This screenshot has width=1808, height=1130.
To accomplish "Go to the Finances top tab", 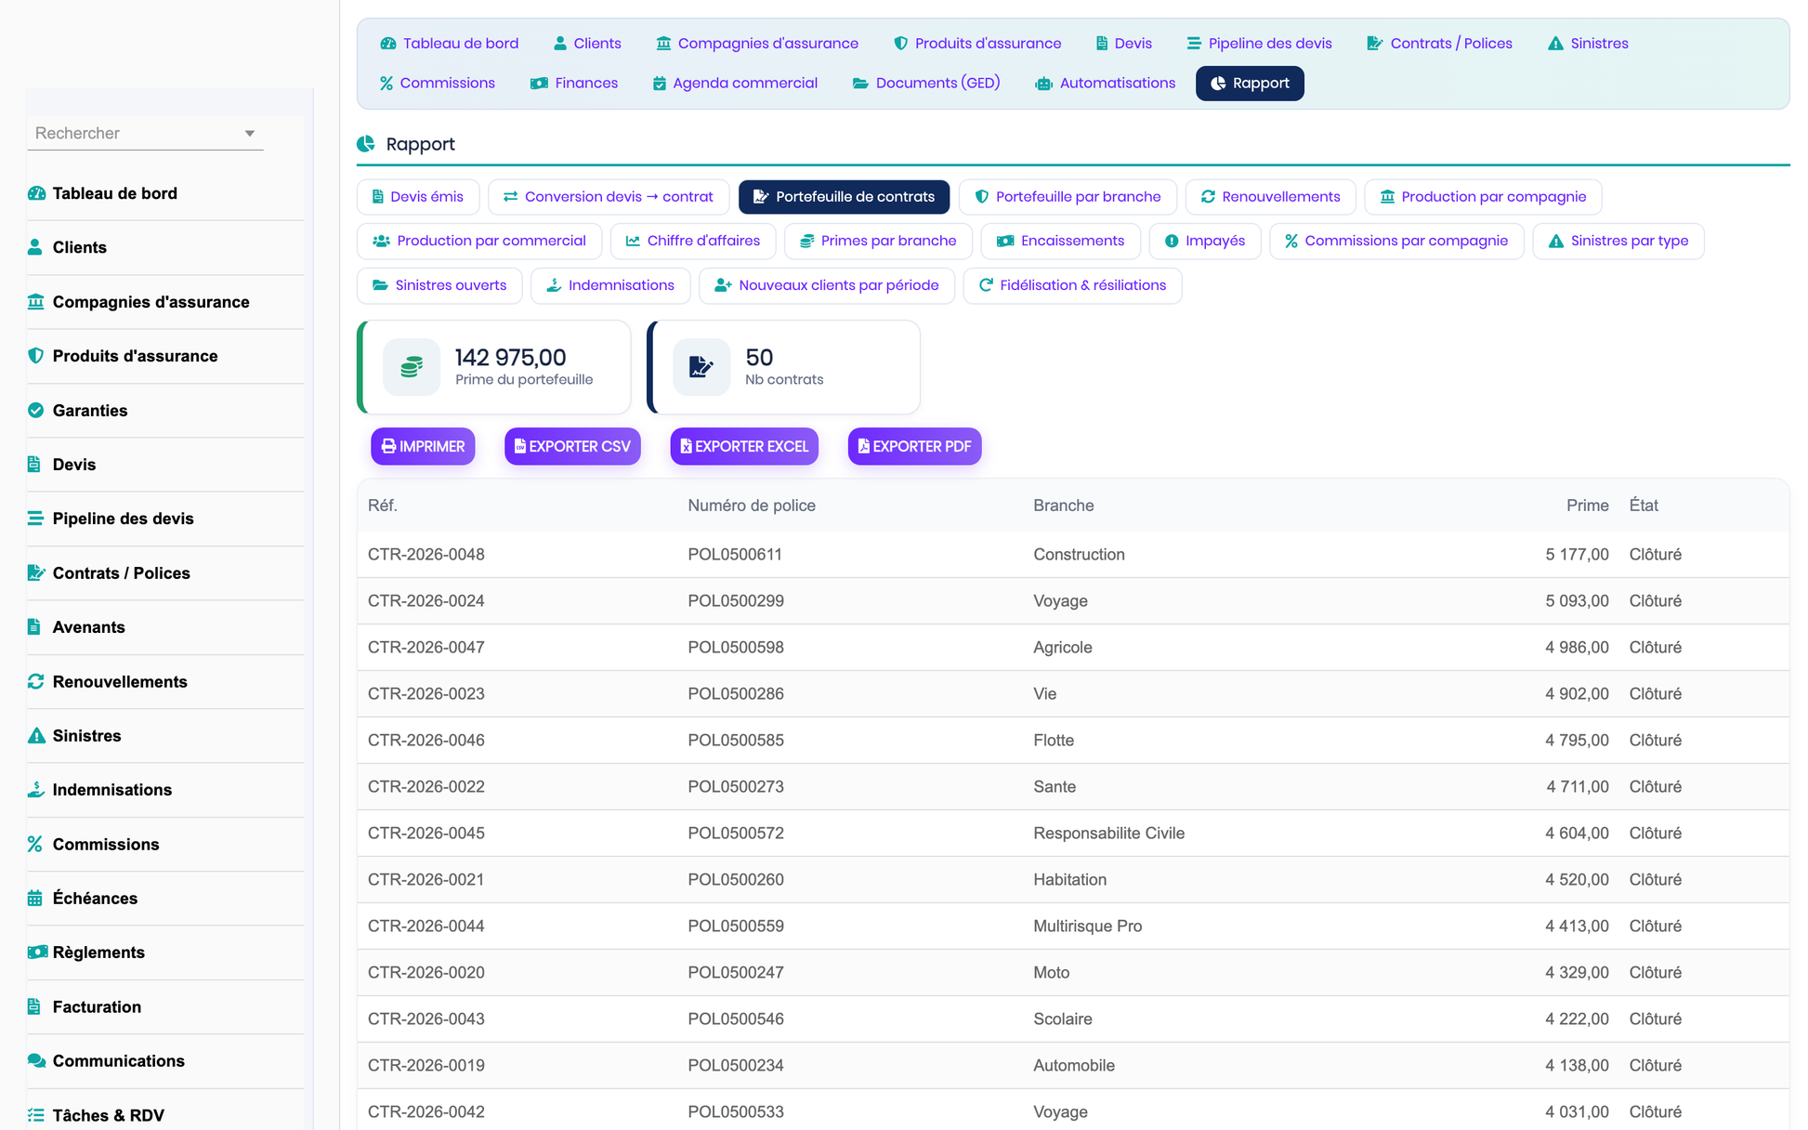I will click(x=574, y=84).
